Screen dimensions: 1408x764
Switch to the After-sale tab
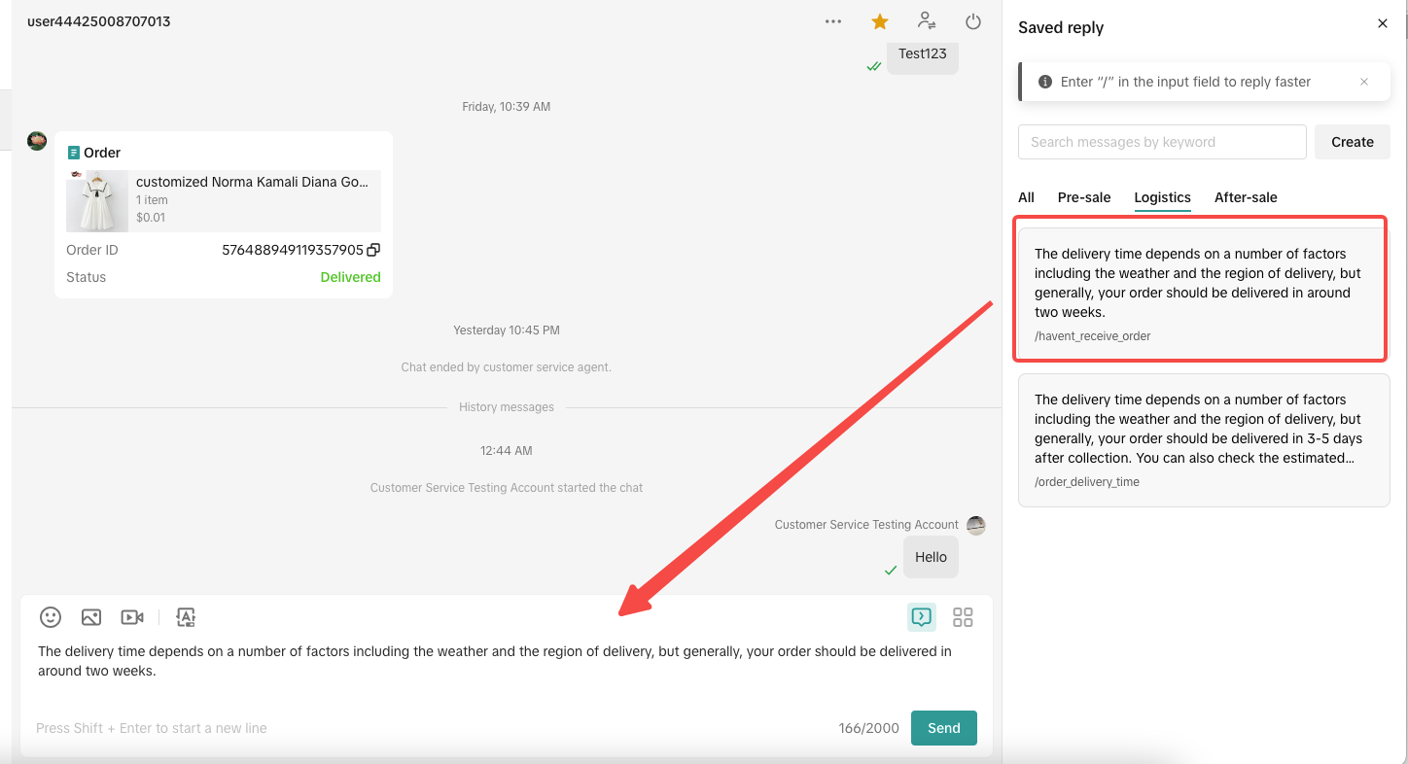(x=1246, y=197)
